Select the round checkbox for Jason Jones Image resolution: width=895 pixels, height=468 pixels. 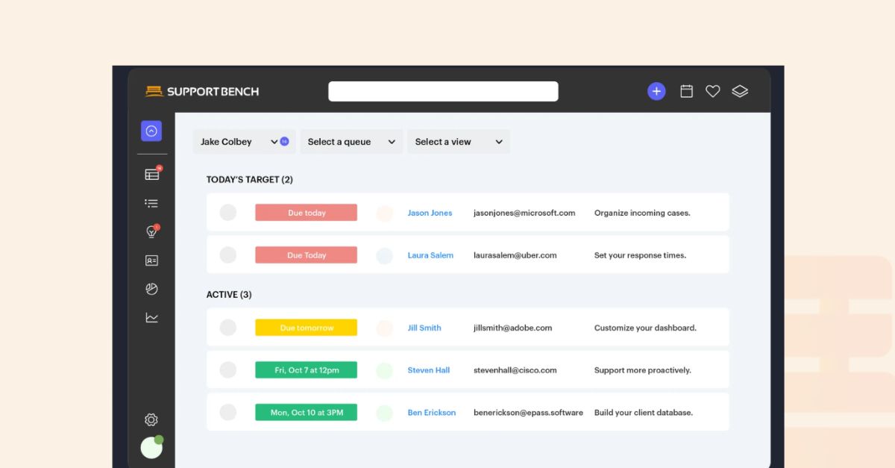(x=228, y=213)
